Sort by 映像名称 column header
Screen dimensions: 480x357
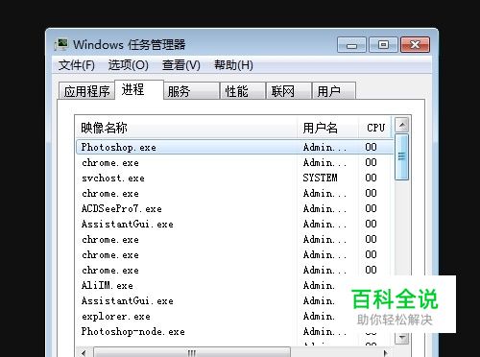[x=186, y=128]
